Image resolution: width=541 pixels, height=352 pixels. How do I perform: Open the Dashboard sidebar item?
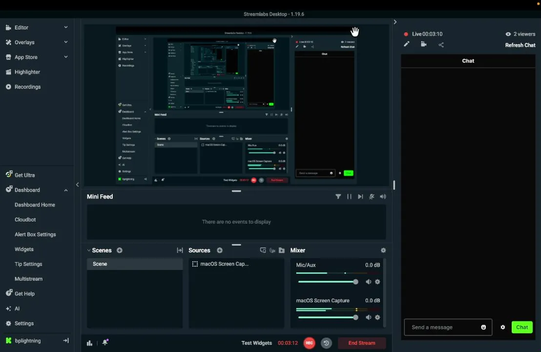click(27, 190)
